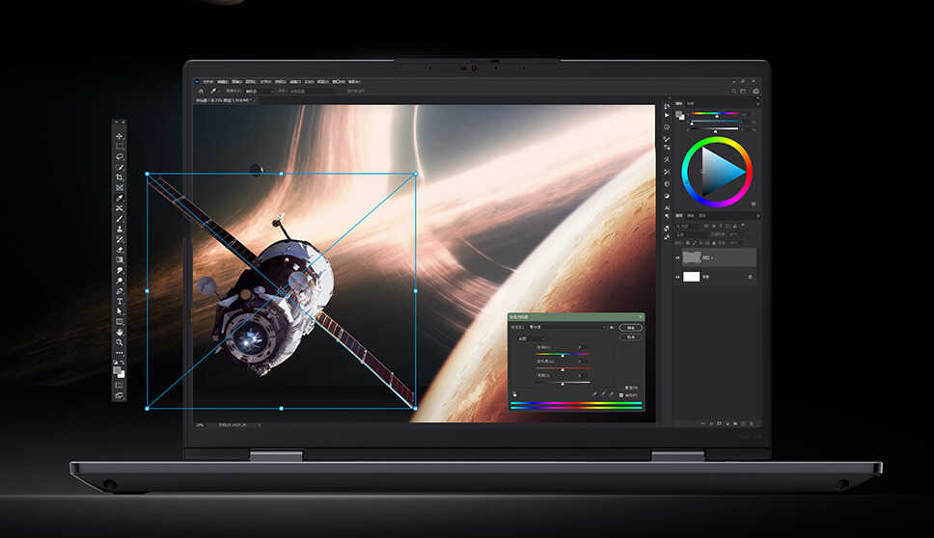Hide the top image layer

(677, 257)
